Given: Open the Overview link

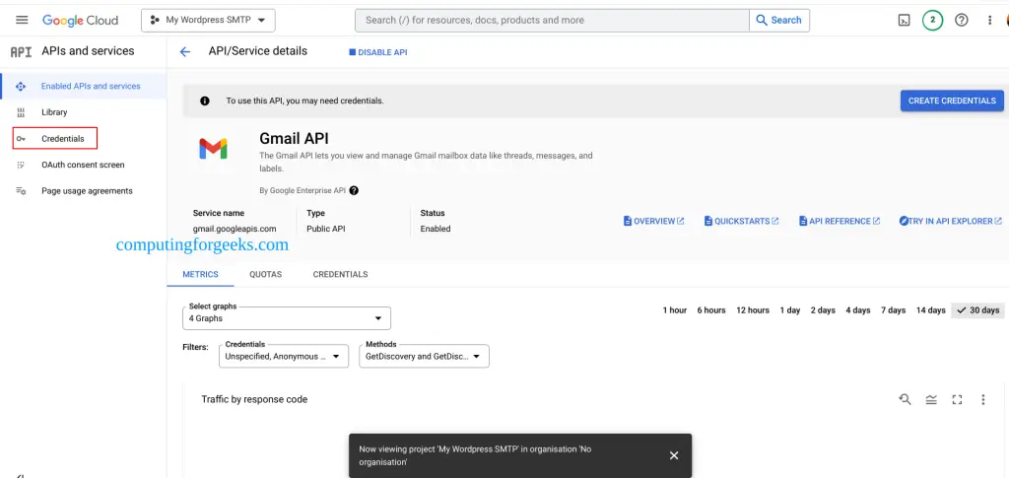Looking at the screenshot, I should [x=654, y=221].
